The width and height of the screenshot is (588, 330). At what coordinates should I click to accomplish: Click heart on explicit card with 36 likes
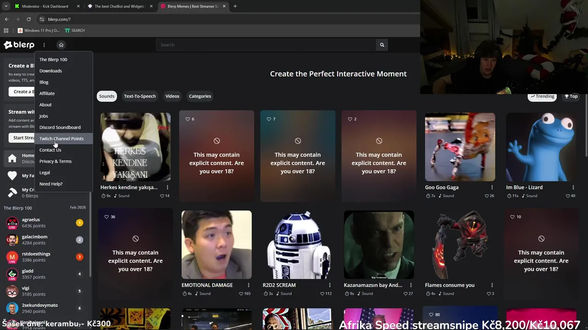pos(107,217)
